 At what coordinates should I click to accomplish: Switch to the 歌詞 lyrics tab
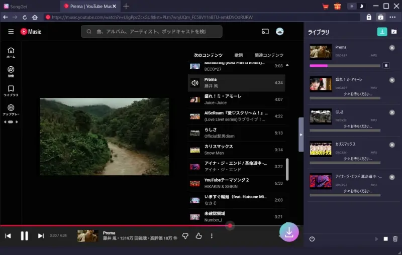coord(238,55)
